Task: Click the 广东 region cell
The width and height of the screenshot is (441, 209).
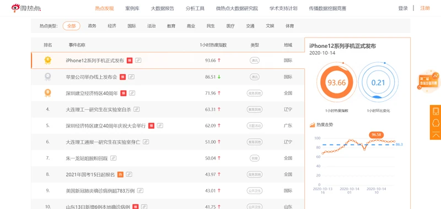Action: click(288, 125)
